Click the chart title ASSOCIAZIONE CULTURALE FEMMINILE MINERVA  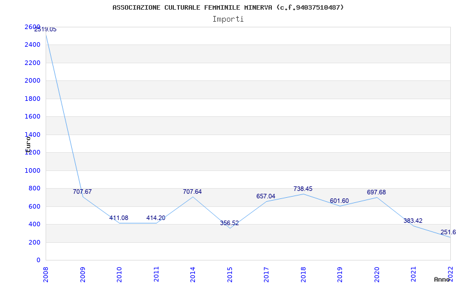coord(228,7)
